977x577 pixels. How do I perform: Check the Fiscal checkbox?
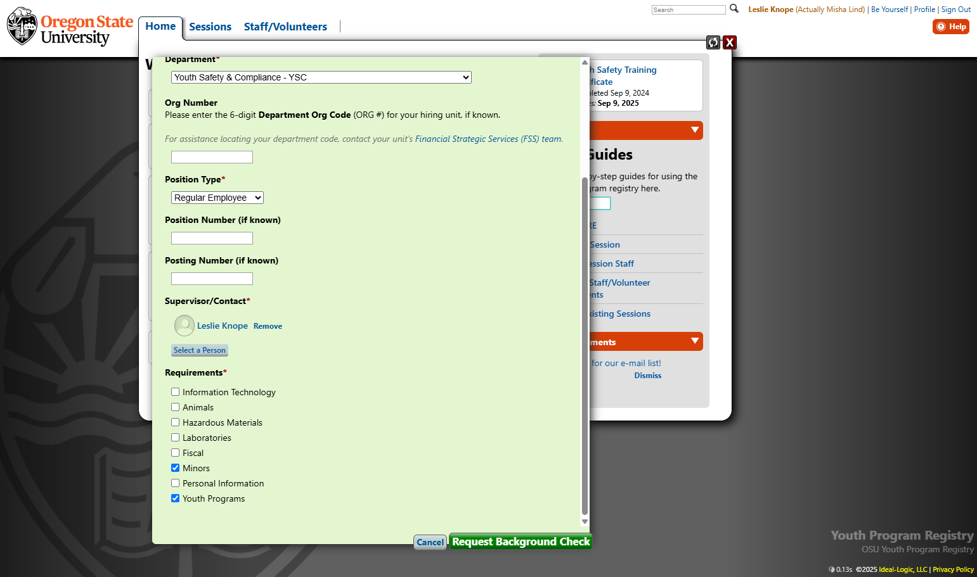[x=176, y=453]
